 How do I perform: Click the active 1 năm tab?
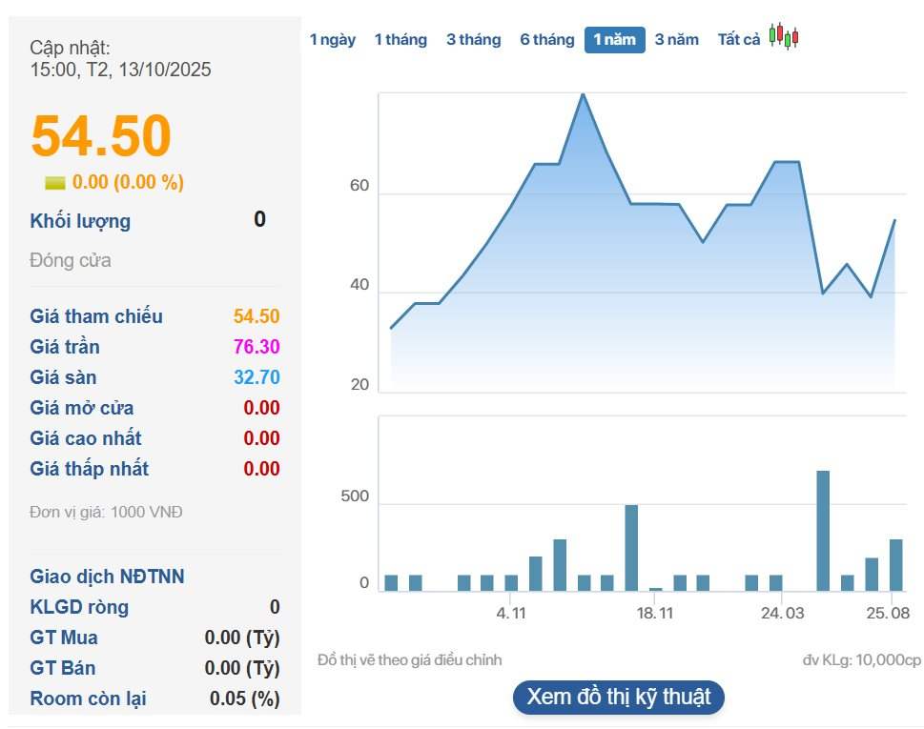(x=614, y=40)
